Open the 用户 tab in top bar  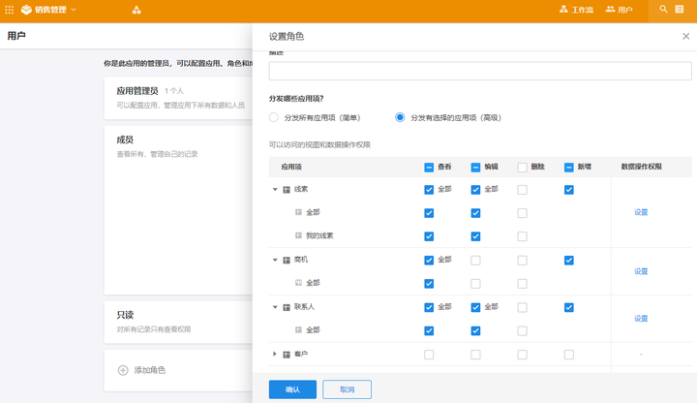click(620, 10)
